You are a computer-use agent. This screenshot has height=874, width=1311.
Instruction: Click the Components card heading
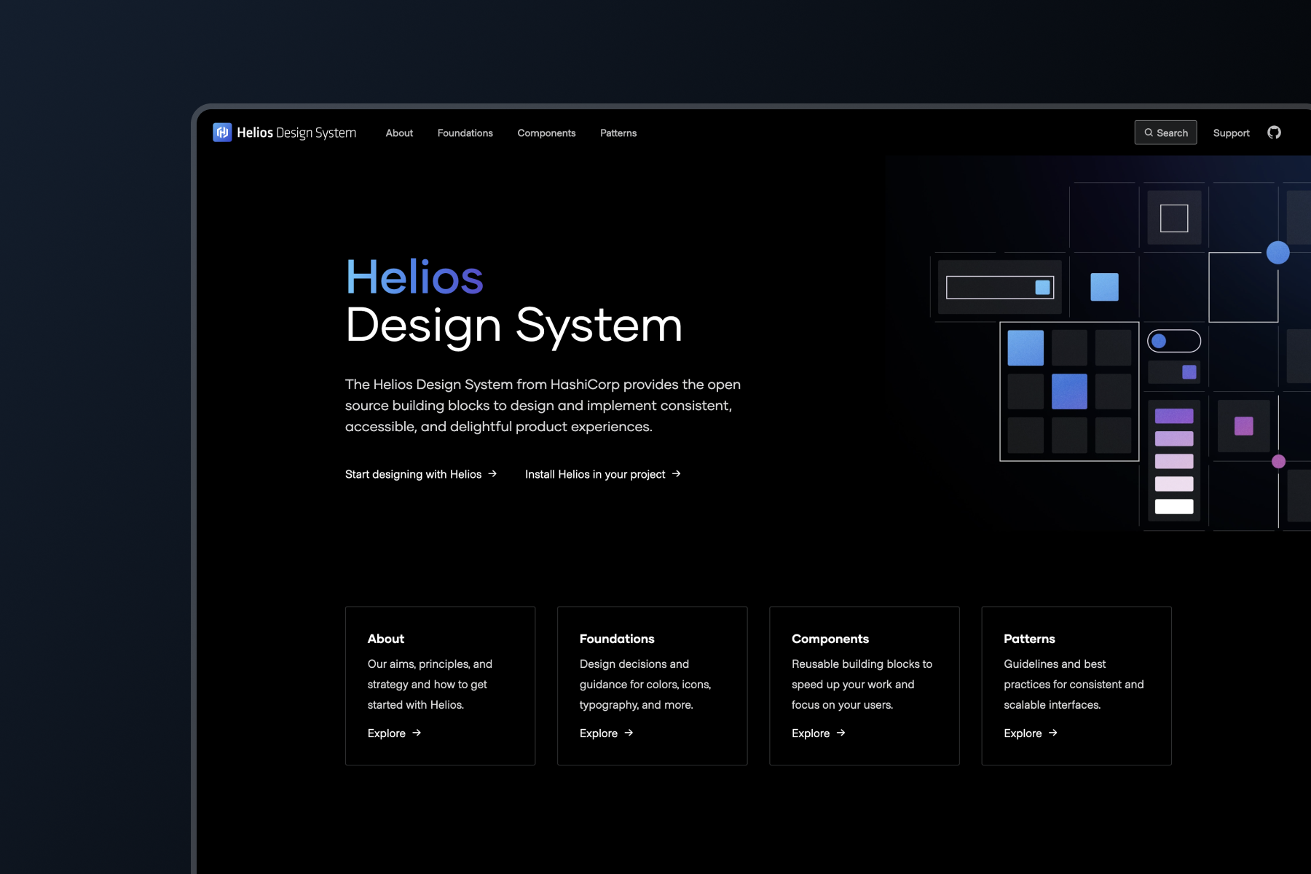coord(830,639)
